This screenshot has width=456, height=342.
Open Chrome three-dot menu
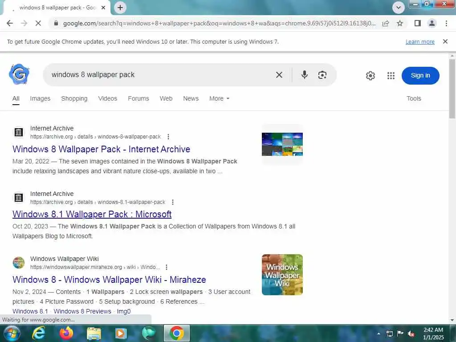(x=446, y=23)
